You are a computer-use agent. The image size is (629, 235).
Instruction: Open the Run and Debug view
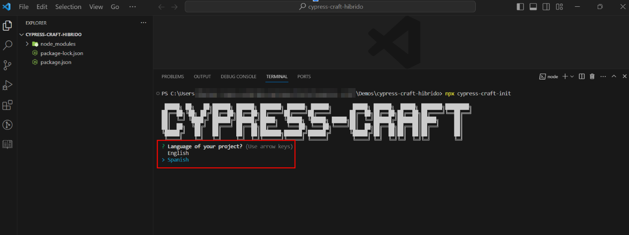pos(7,85)
